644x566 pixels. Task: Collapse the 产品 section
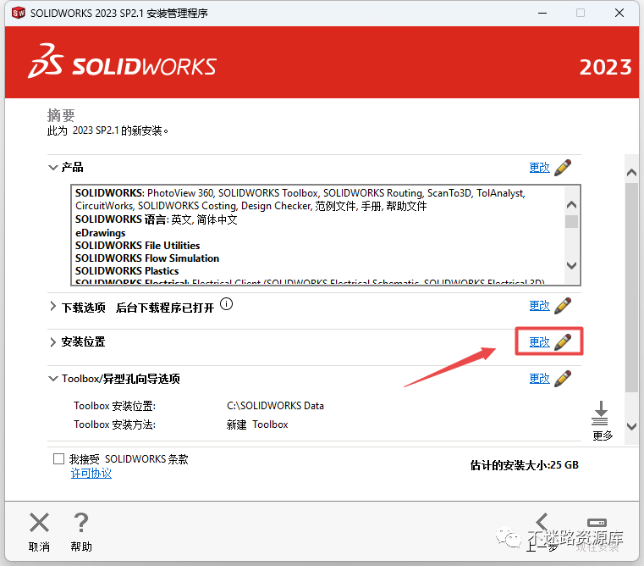pos(53,168)
